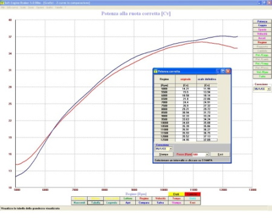Open the File menu
Screen dimensions: 272x218
2,7
